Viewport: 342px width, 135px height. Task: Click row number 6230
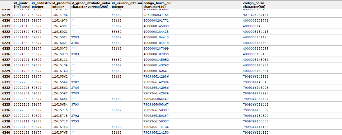[x=6, y=76]
